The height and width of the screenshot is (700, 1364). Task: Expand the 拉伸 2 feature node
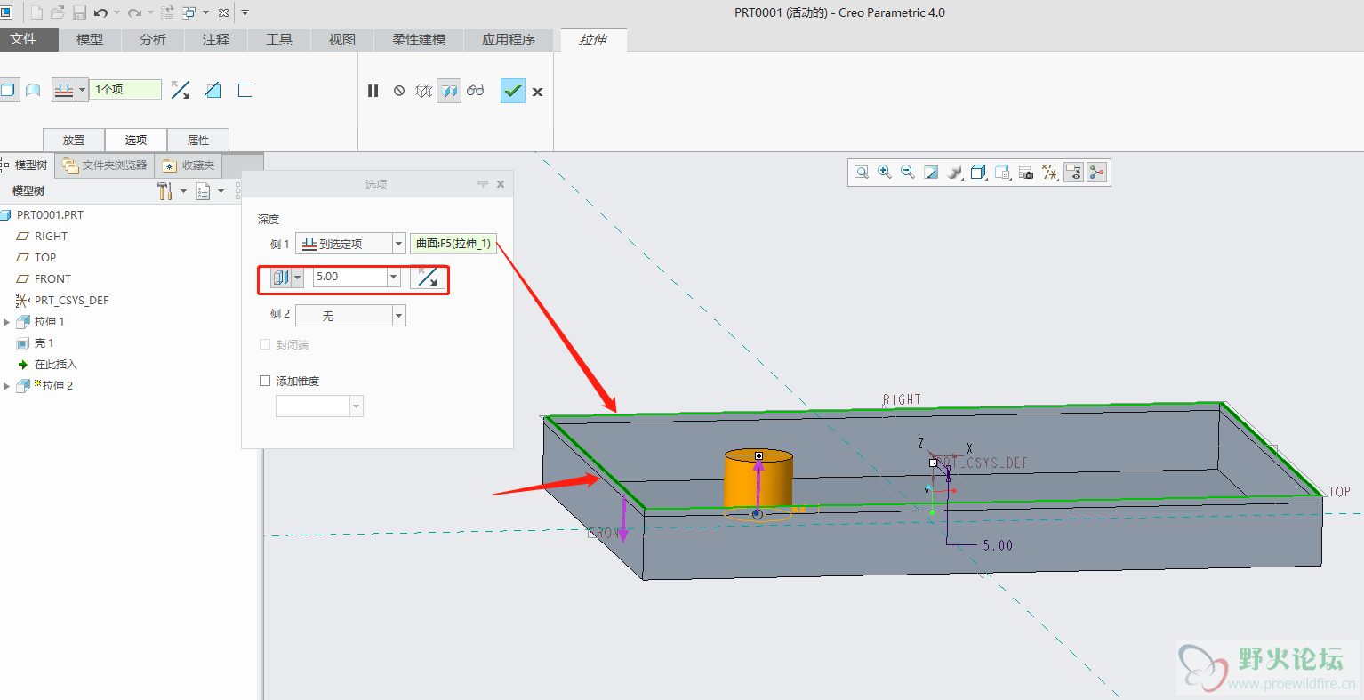pos(7,386)
